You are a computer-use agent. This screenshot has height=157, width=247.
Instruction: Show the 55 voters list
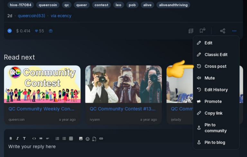click(x=39, y=31)
